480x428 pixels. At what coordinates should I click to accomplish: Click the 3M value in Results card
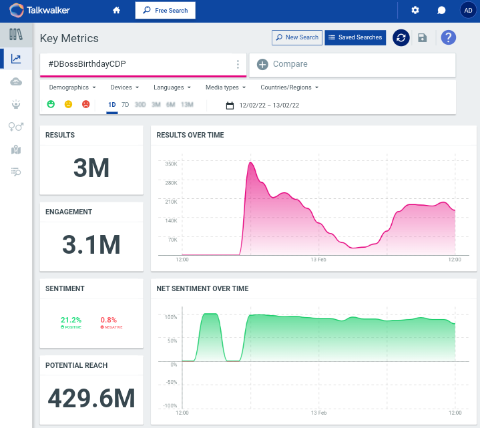click(x=91, y=168)
